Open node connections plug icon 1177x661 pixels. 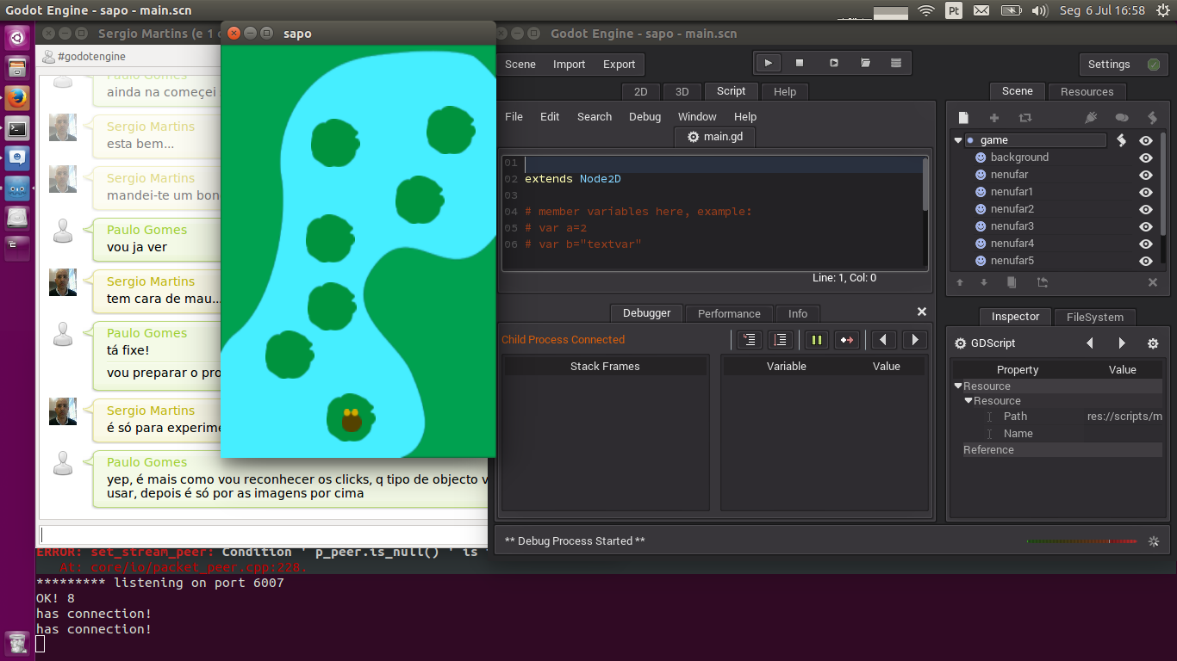(x=1091, y=118)
